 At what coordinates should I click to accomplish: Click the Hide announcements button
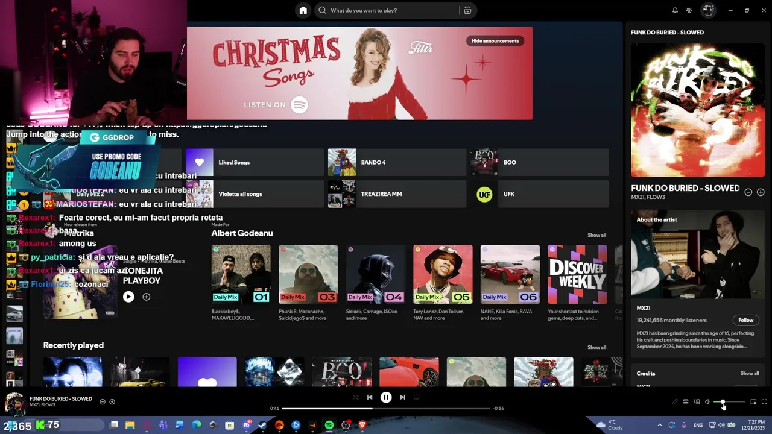click(x=495, y=41)
